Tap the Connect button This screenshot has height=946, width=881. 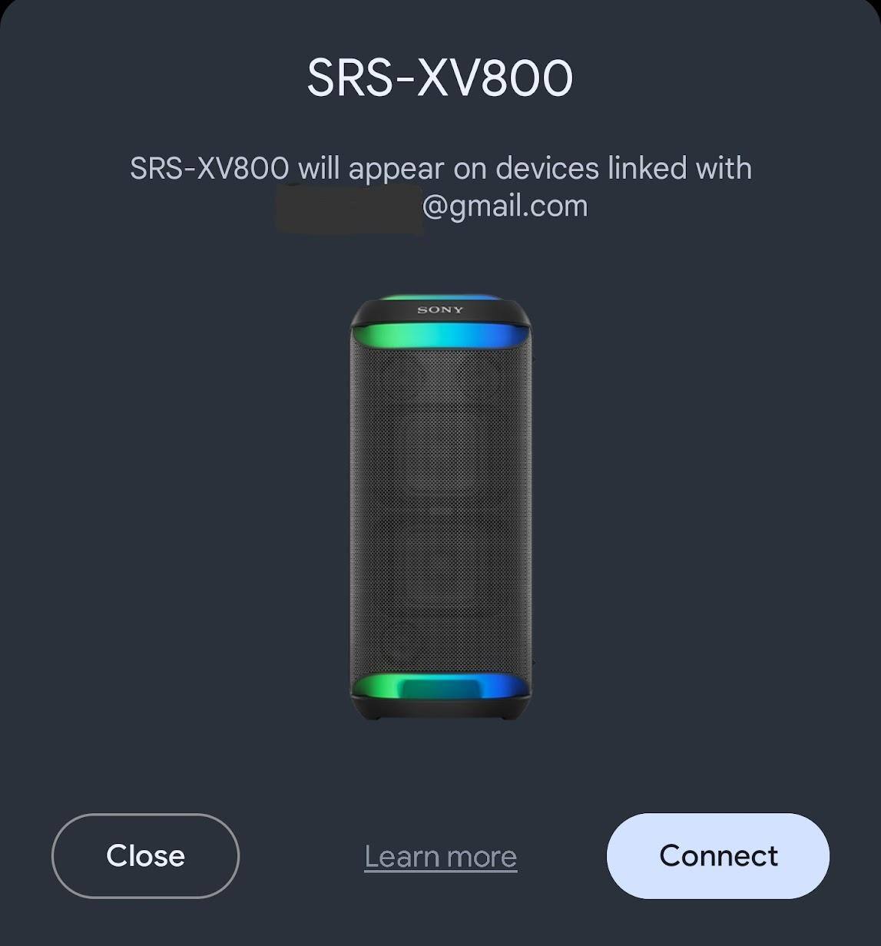point(717,855)
